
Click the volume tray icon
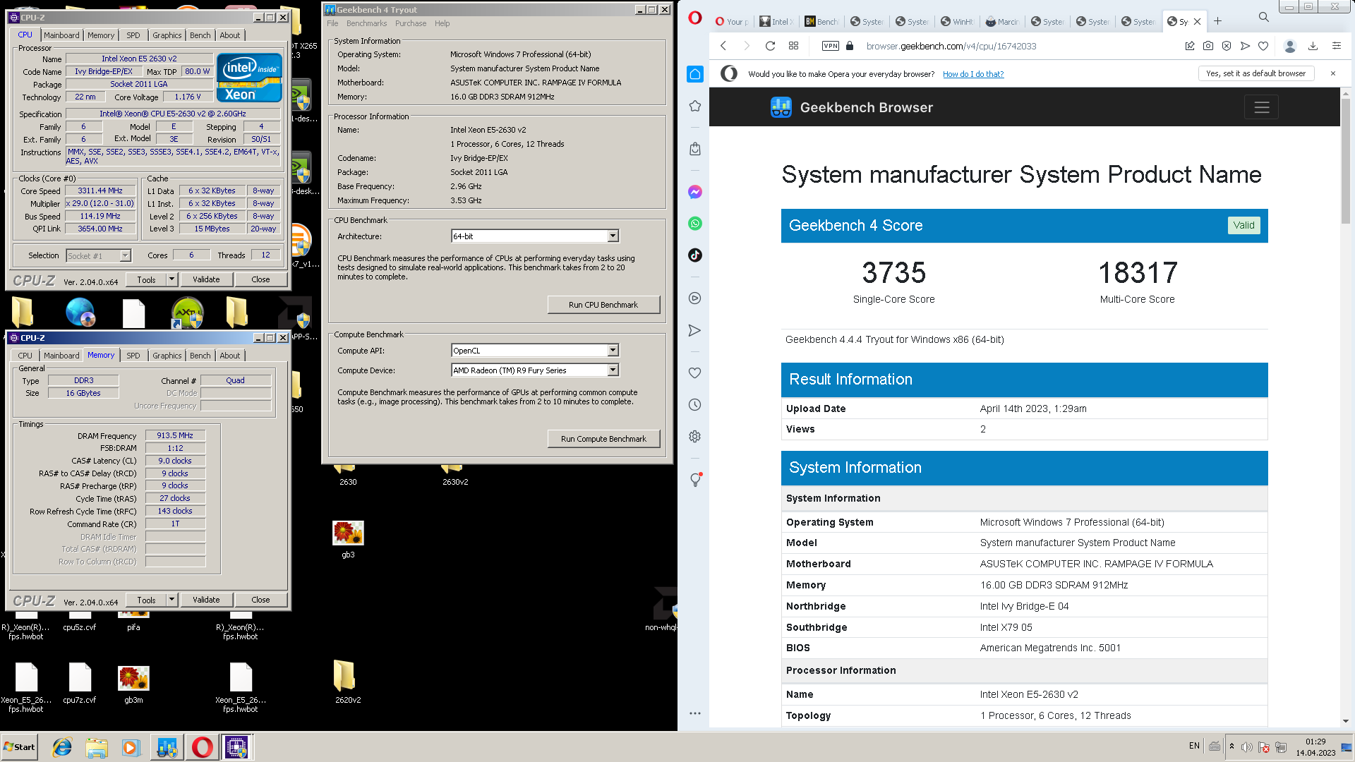click(x=1247, y=747)
